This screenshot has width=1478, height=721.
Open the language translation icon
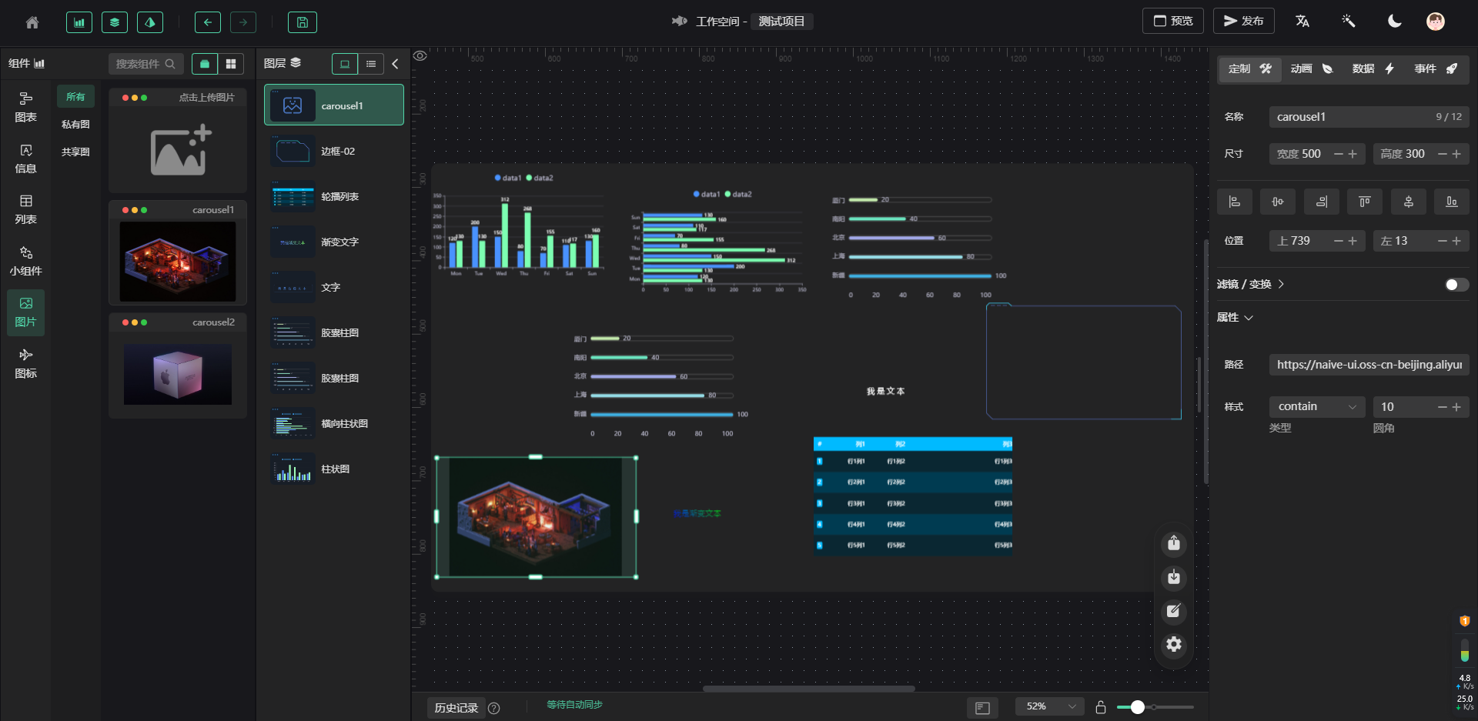coord(1302,21)
